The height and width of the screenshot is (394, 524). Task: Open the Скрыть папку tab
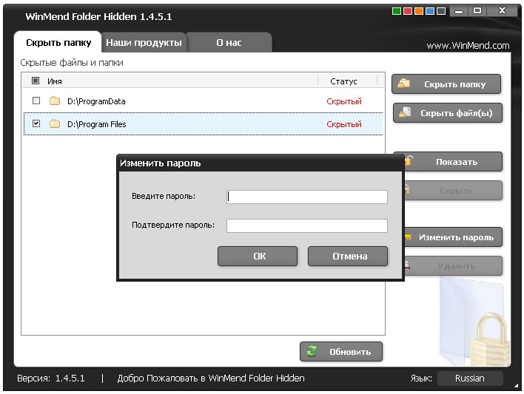[58, 42]
